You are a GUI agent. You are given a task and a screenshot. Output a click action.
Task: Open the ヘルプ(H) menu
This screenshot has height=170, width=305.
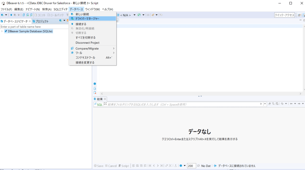[x=108, y=9]
